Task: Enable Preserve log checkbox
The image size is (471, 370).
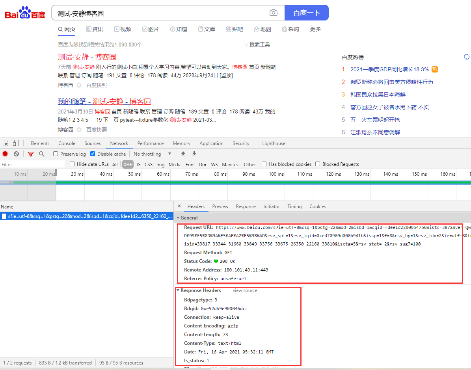Action: [56, 154]
